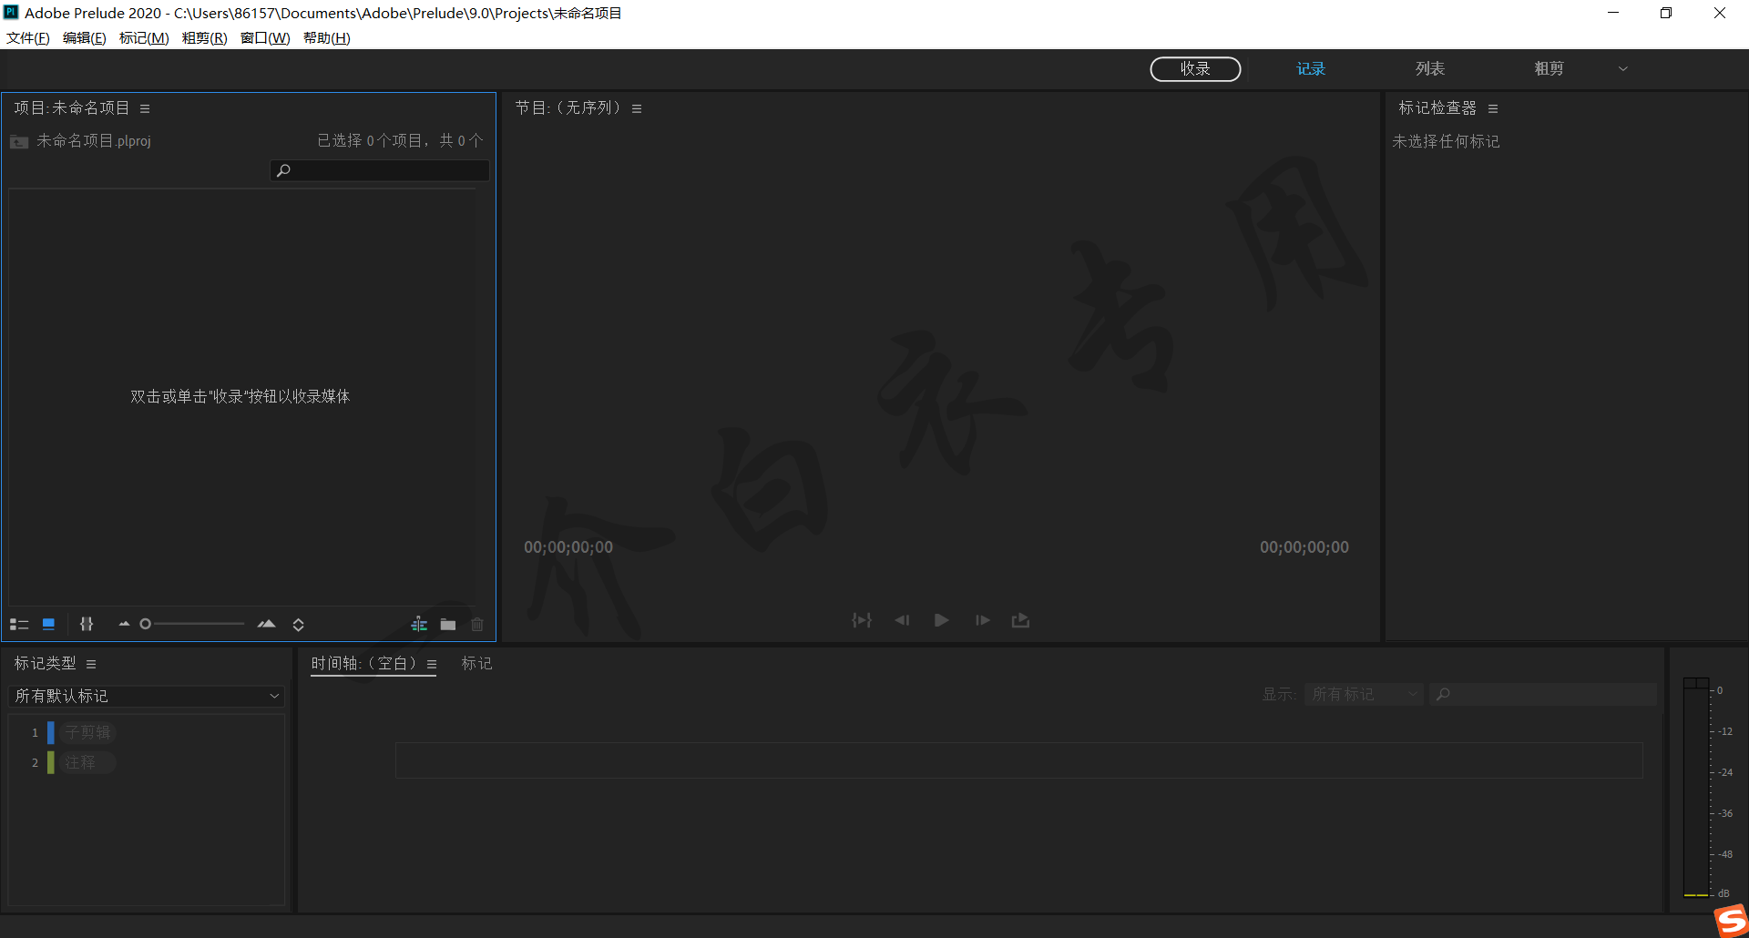Open the 所有标记 display filter dropdown
The height and width of the screenshot is (938, 1749).
(1364, 695)
